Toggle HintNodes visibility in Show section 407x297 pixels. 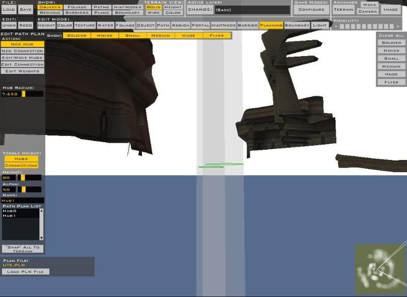(x=128, y=7)
